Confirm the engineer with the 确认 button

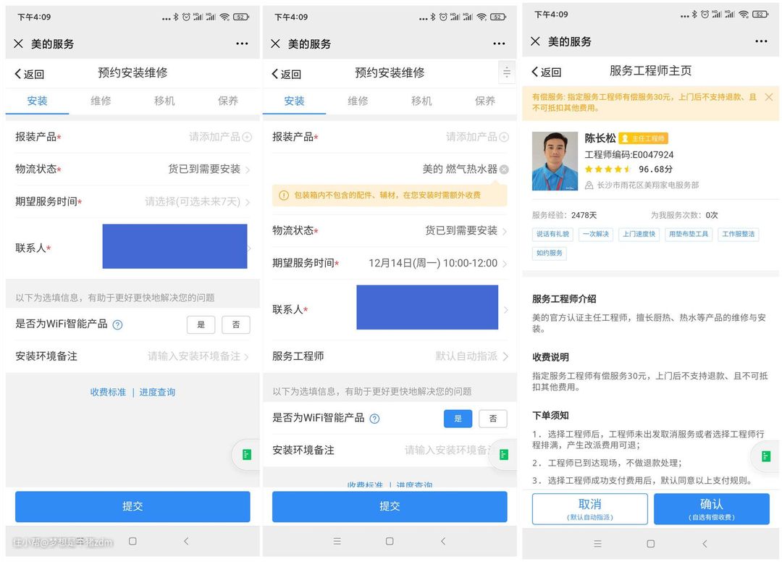pyautogui.click(x=711, y=508)
